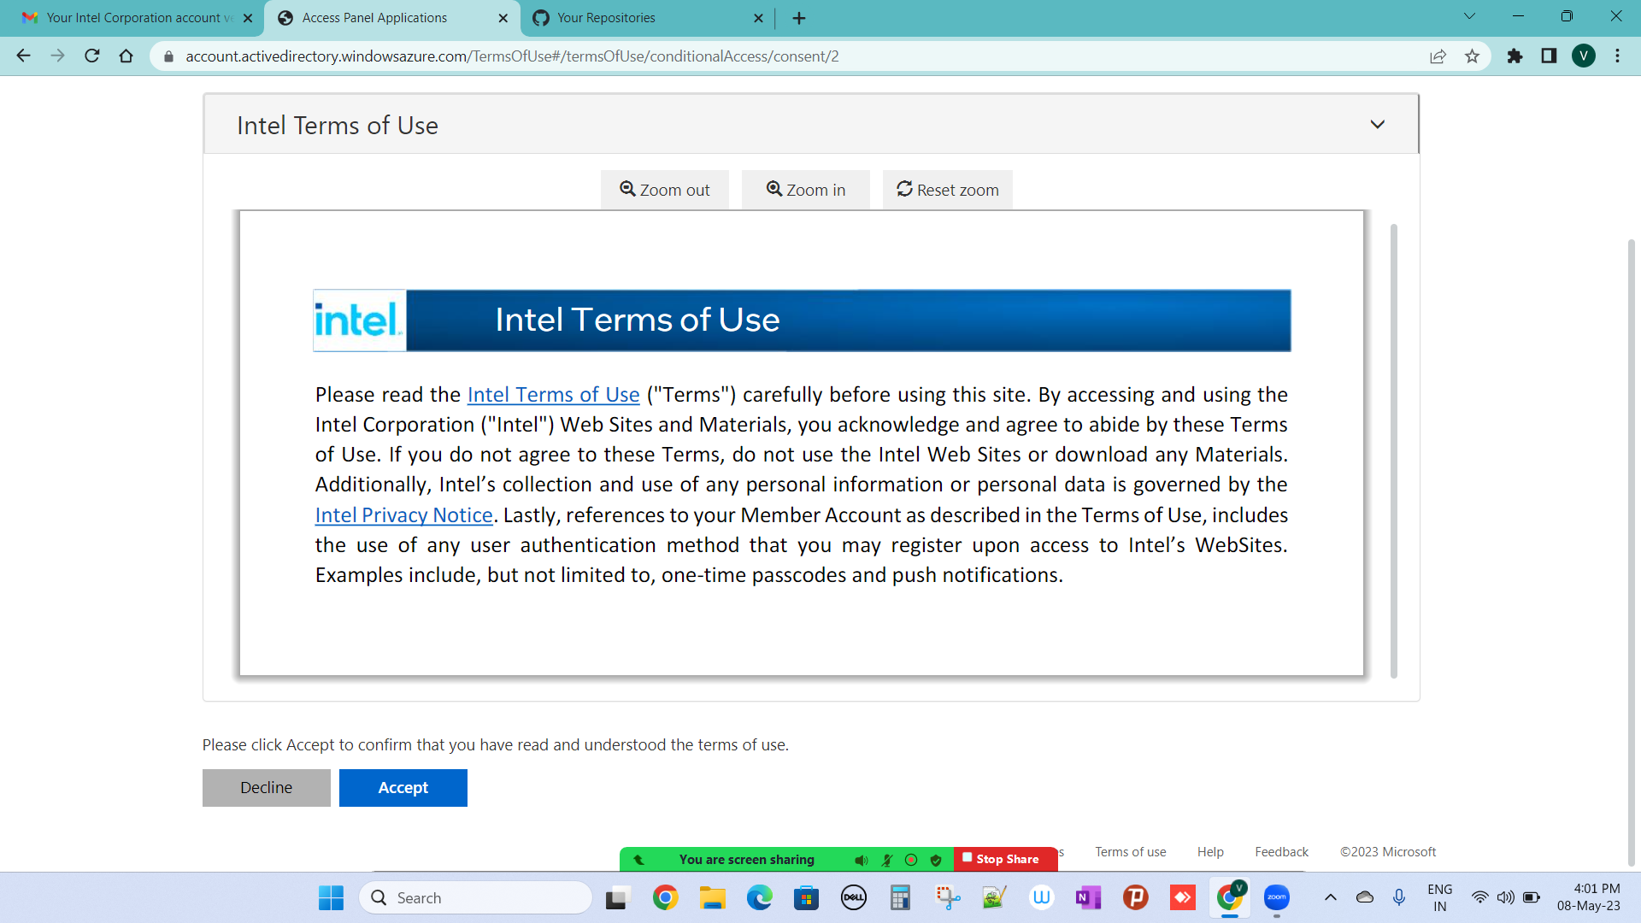This screenshot has height=923, width=1641.
Task: Click the document viewer vertical scrollbar
Action: (1393, 450)
